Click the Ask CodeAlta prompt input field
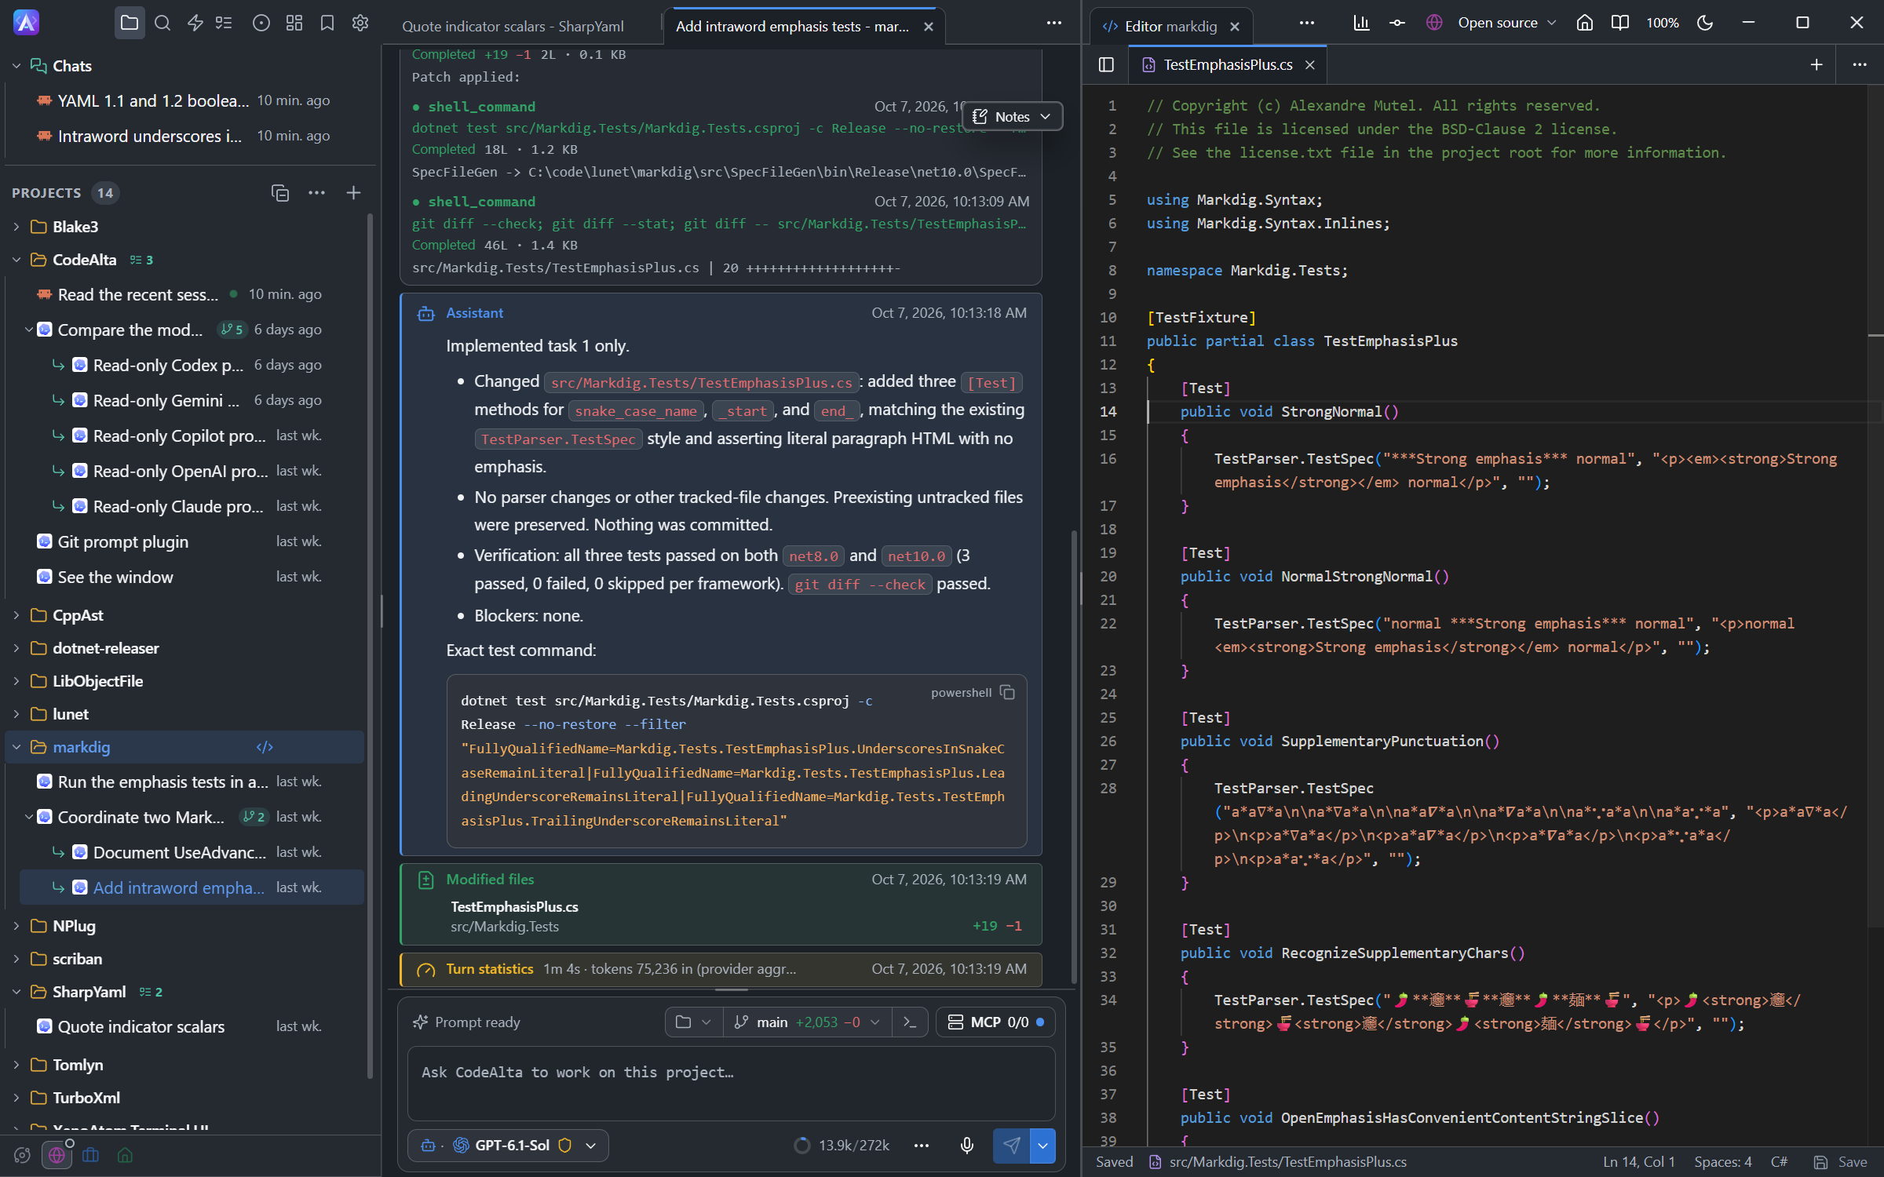This screenshot has width=1884, height=1177. (731, 1084)
